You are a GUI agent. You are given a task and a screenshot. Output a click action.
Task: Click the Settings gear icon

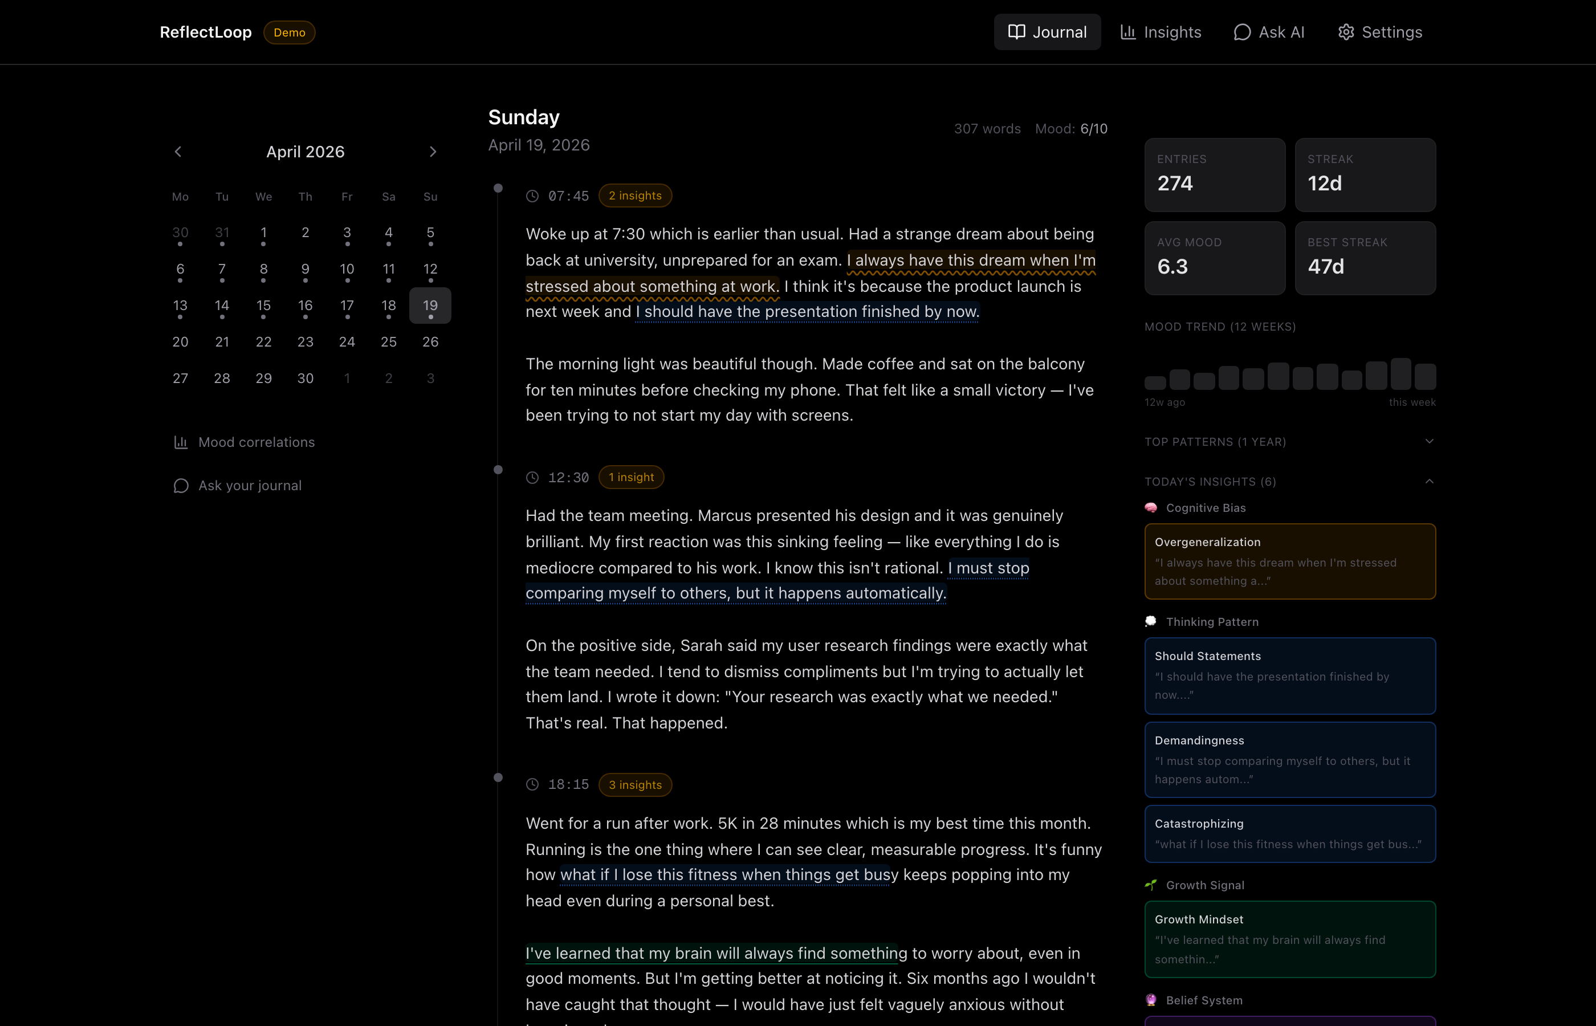[x=1346, y=32]
